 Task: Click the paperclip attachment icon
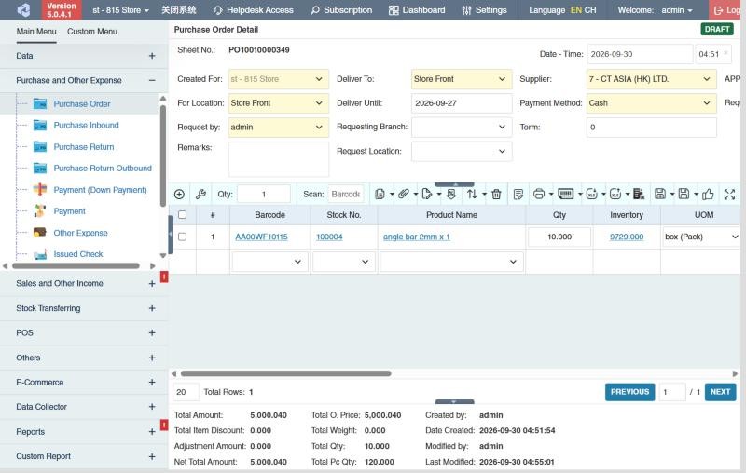tap(404, 194)
